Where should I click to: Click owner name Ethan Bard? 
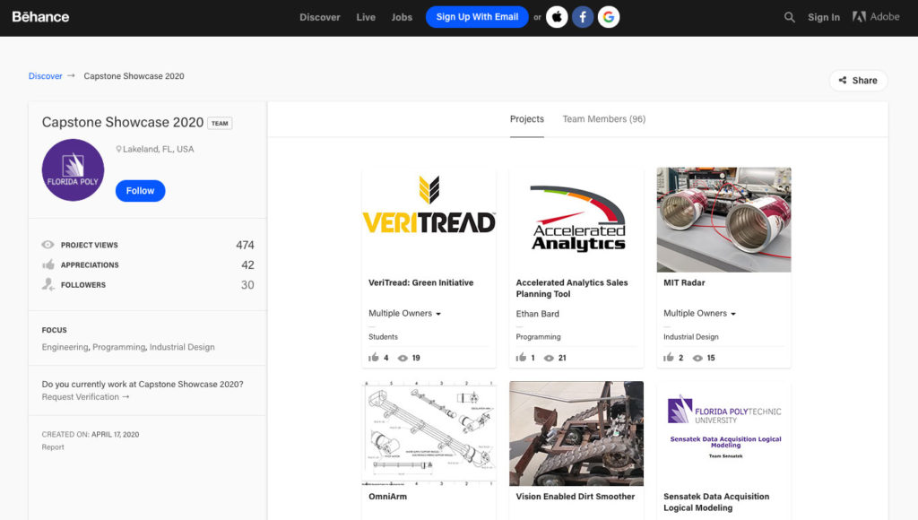538,314
